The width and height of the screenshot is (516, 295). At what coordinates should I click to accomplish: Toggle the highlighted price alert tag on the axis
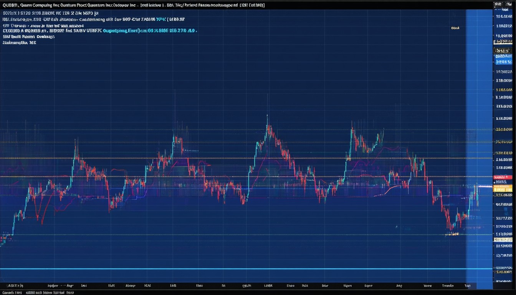coord(503,188)
